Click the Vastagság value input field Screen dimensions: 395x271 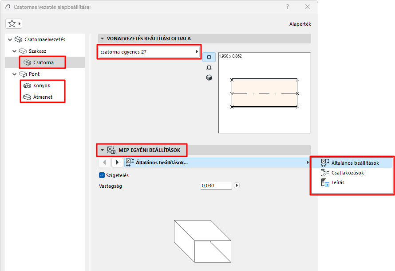[216, 186]
